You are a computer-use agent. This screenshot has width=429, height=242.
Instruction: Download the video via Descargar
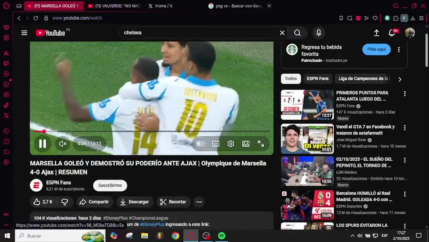coord(135,202)
